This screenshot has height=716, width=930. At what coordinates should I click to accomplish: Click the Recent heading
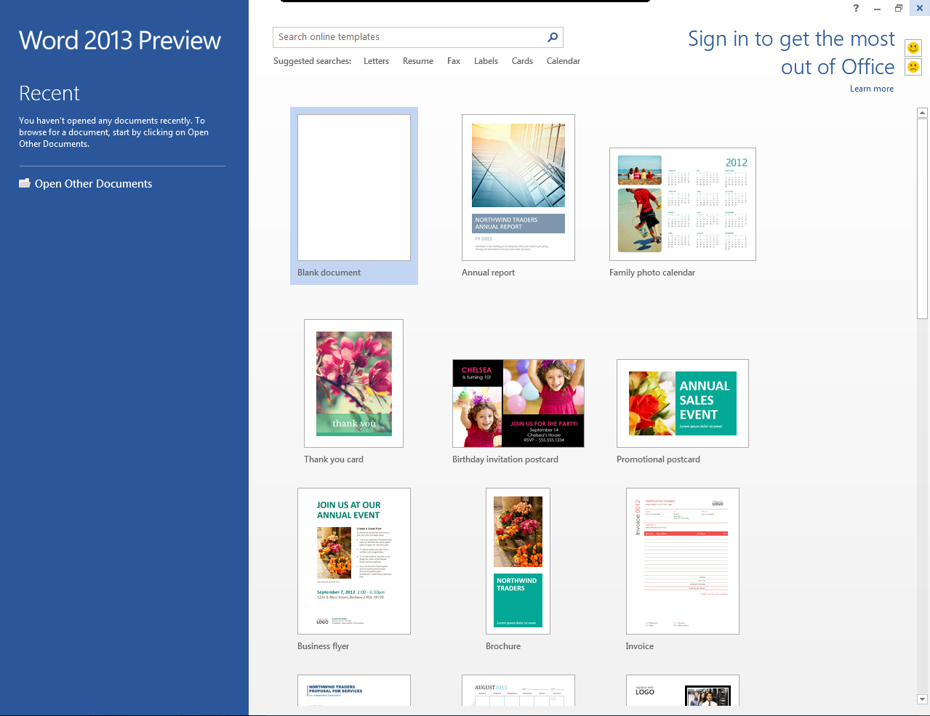tap(49, 93)
